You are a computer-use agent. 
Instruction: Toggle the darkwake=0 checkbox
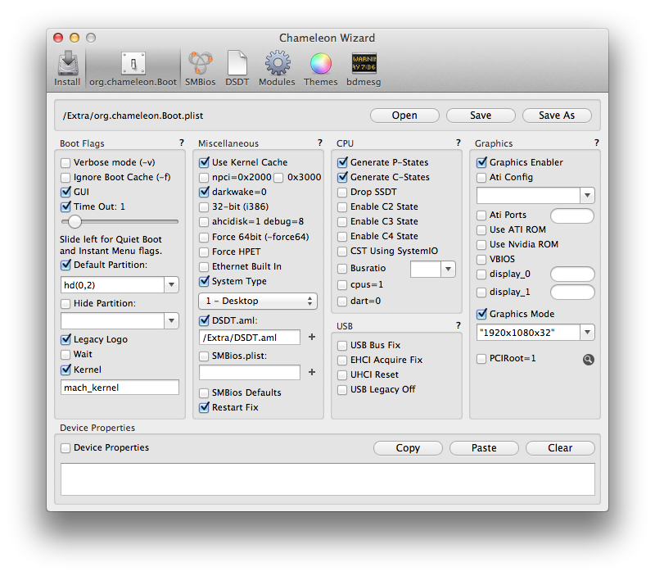(204, 192)
